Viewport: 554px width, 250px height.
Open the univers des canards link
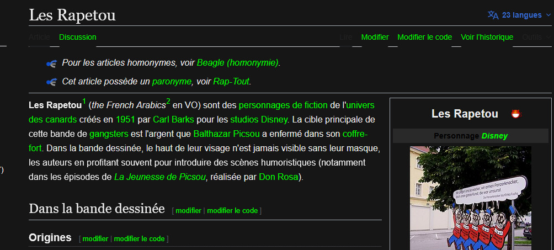360,105
